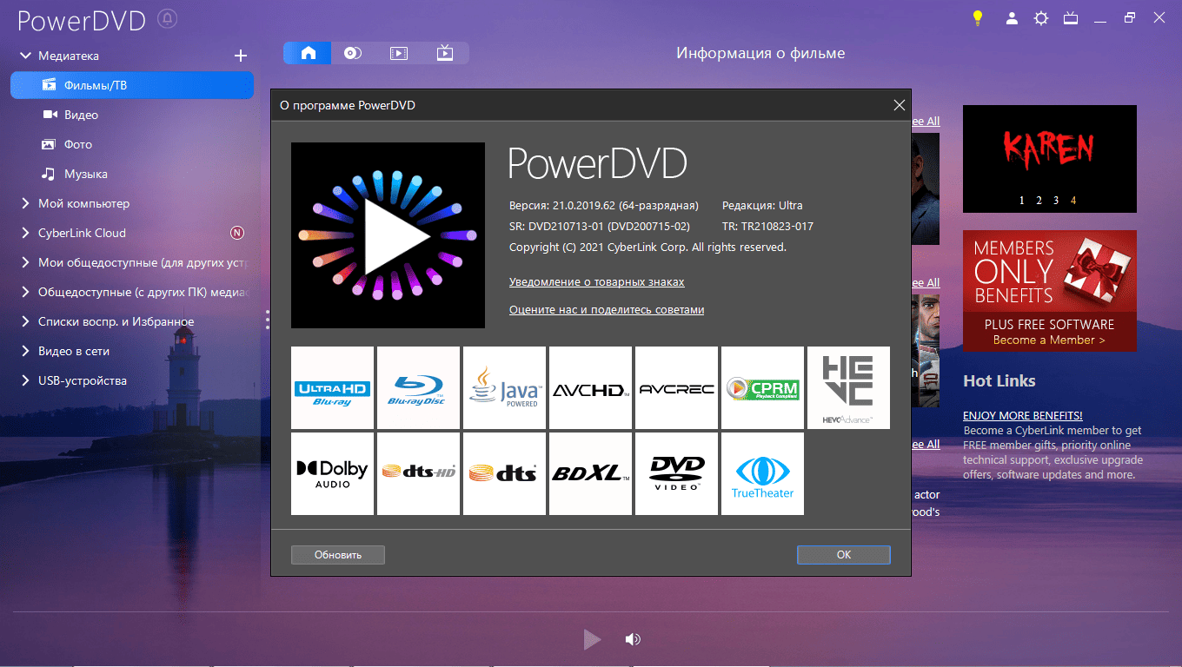Screen dimensions: 1182x667
Task: Open the TV broadcast tab icon
Action: coord(445,53)
